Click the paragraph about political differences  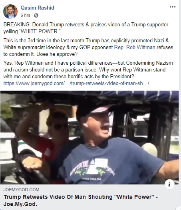pyautogui.click(x=88, y=69)
